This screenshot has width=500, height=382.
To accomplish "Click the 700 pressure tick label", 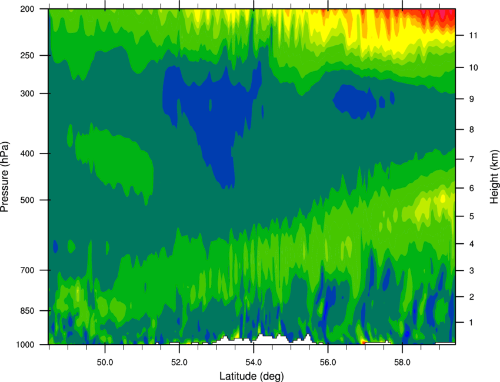I will coord(28,270).
